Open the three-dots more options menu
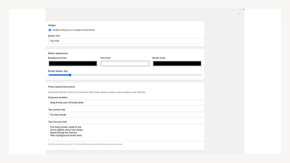This screenshot has width=290, height=163. tap(239, 14)
